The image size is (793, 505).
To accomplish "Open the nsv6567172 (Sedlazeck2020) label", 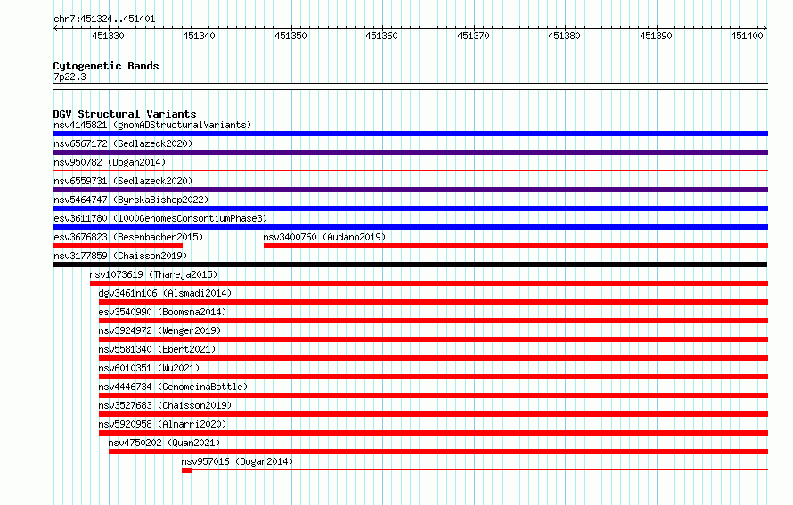I will pyautogui.click(x=123, y=143).
